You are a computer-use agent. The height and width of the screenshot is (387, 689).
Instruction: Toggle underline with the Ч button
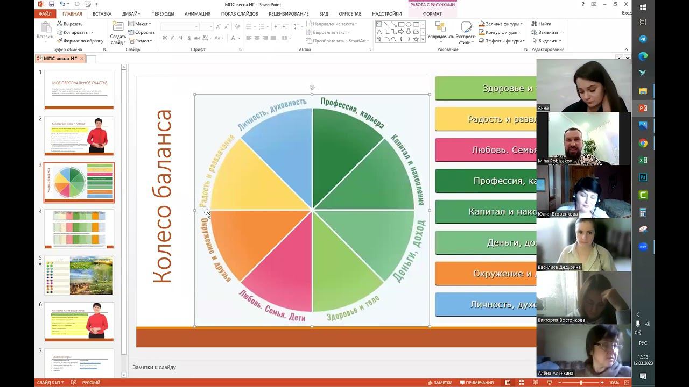point(181,38)
